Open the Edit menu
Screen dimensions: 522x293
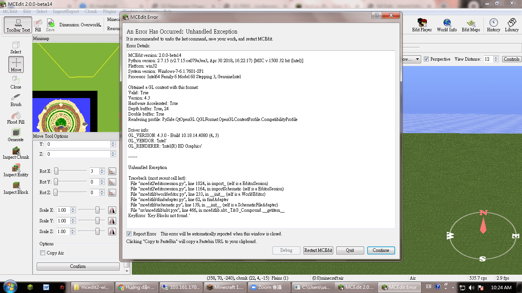27,11
